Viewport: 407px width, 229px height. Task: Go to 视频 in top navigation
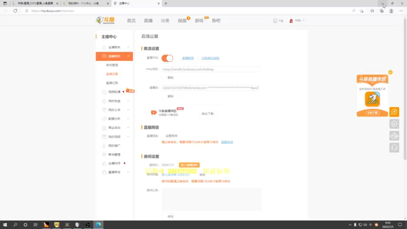coord(182,20)
